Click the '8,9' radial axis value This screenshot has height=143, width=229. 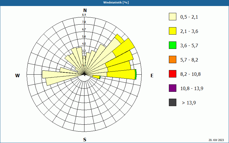click(84, 15)
